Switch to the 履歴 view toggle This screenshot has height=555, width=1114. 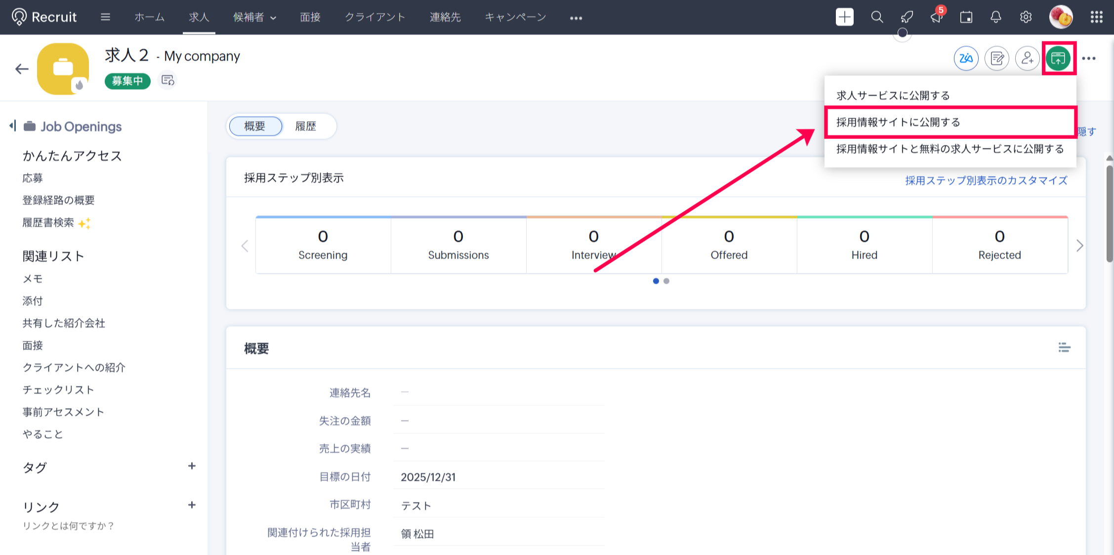[x=306, y=126]
